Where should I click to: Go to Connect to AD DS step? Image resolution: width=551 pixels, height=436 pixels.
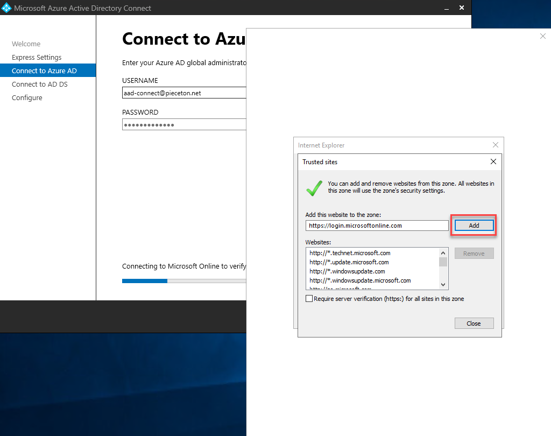[x=40, y=85]
